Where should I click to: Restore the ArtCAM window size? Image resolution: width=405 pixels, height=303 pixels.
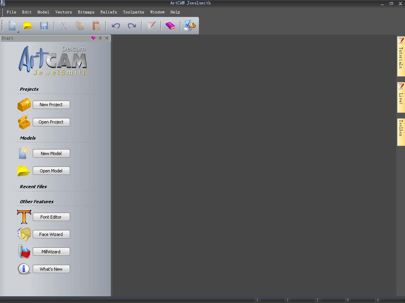coord(391,3)
